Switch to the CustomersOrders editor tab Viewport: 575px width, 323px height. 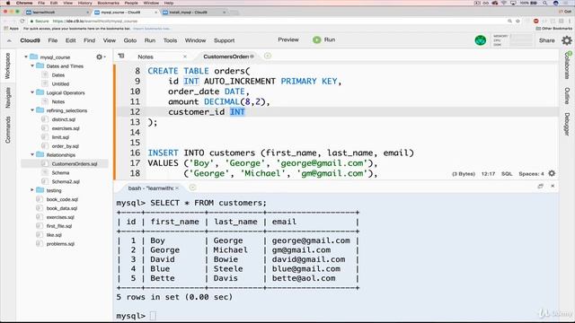226,57
